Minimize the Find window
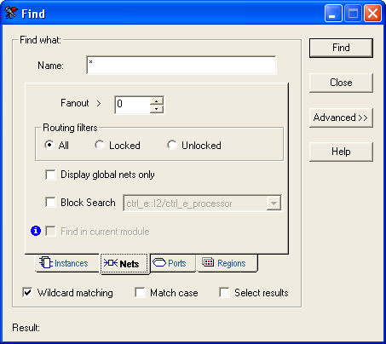This screenshot has width=386, height=344. [x=333, y=14]
